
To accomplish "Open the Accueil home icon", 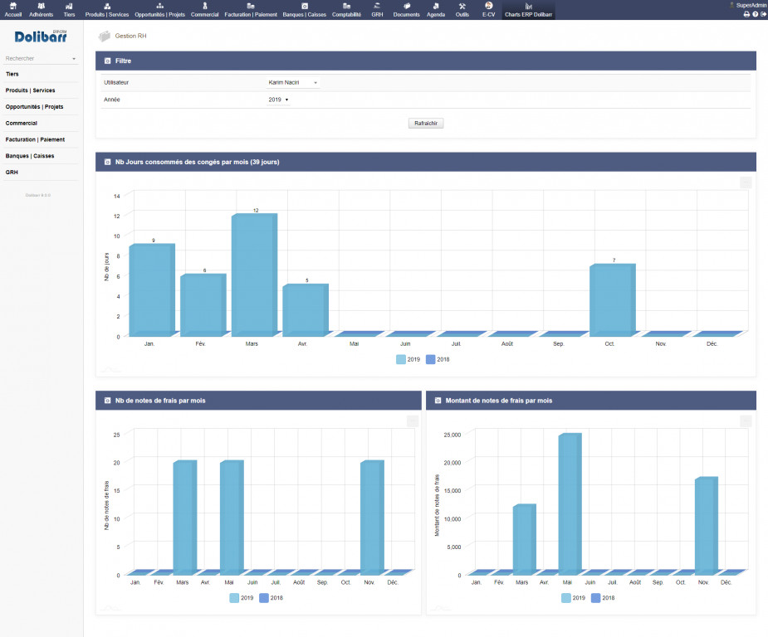I will point(12,9).
